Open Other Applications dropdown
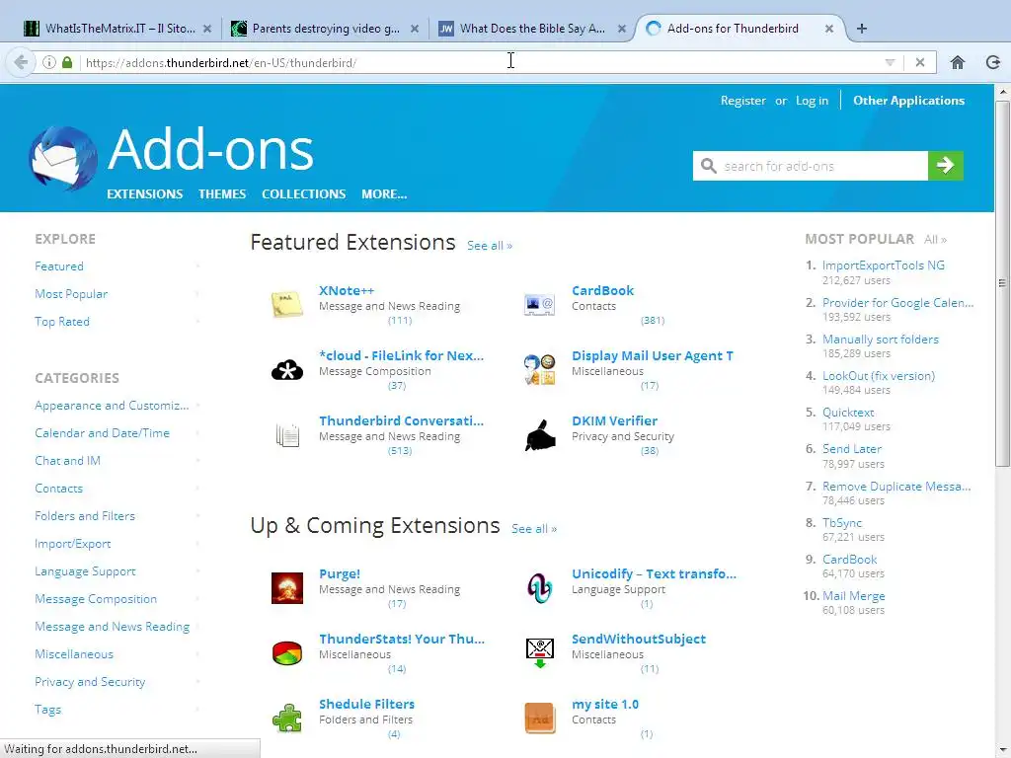The image size is (1011, 758). (x=908, y=101)
